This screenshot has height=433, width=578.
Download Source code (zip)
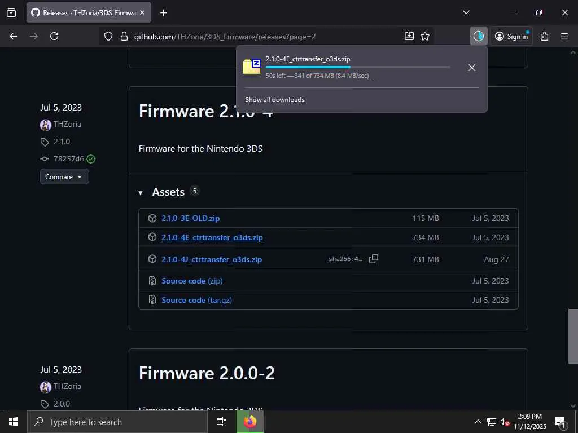[x=192, y=281]
